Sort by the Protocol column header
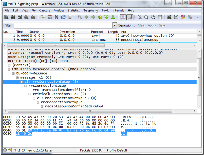 point(97,32)
